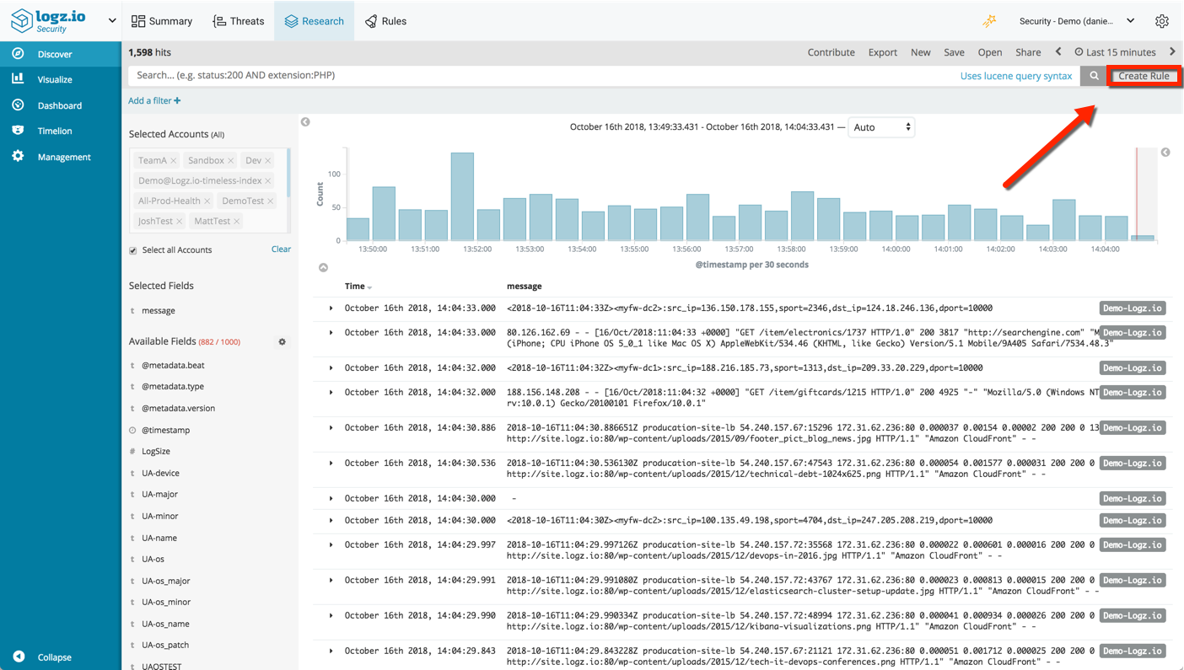Remove the Sandbox account tag

coord(230,160)
